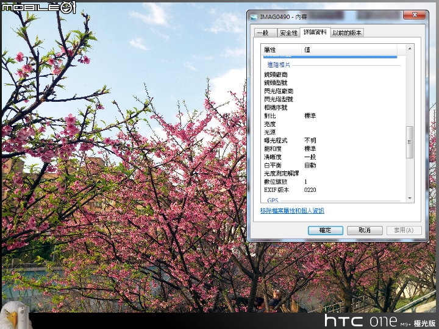Viewport: 439px width, 329px height.
Task: Select the 對比 property row
Action: (x=332, y=116)
